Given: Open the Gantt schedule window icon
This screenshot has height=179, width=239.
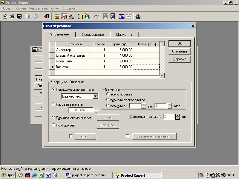Looking at the screenshot, I should coord(122,16).
